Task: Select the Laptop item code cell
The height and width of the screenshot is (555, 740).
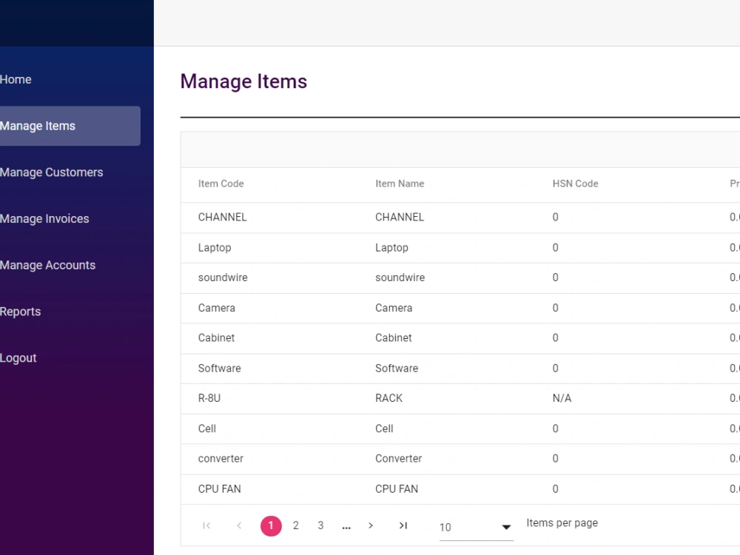Action: click(215, 248)
